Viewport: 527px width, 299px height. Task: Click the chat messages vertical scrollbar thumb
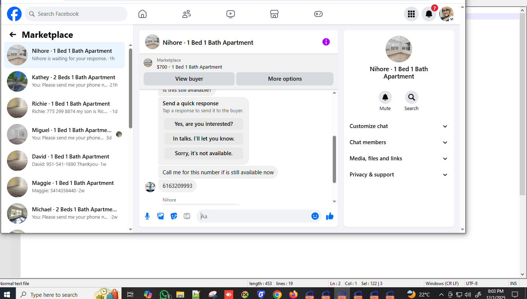tap(334, 159)
